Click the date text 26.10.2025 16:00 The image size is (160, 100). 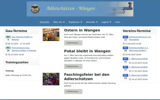(x=16, y=55)
